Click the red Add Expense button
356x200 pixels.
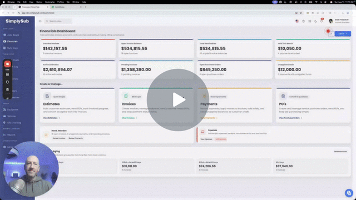click(x=221, y=139)
